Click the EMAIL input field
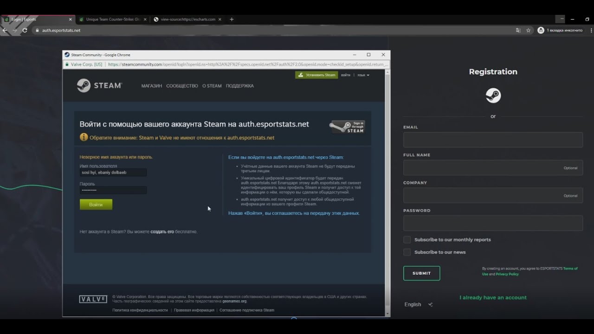The height and width of the screenshot is (334, 594). click(x=493, y=140)
